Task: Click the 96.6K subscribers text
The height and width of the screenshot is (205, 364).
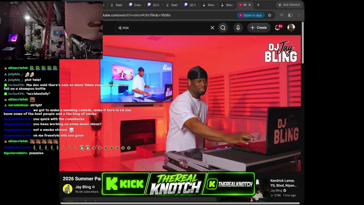Action: pos(87,192)
